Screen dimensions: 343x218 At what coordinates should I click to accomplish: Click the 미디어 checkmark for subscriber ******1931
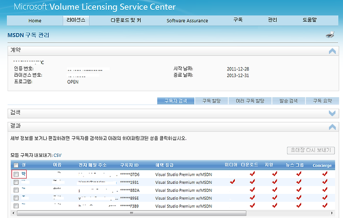coord(232,181)
